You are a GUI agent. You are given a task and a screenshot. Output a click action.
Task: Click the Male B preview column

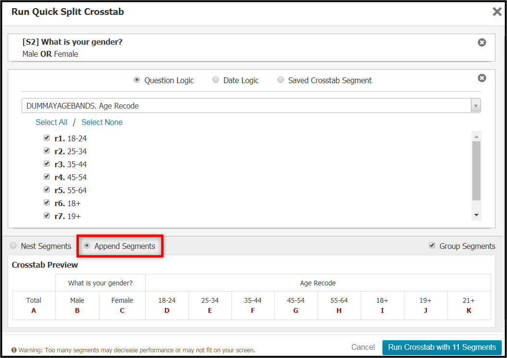pos(77,305)
